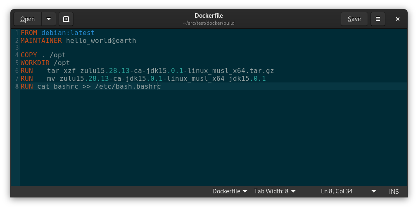Toggle INS insert mode indicator

(394, 191)
